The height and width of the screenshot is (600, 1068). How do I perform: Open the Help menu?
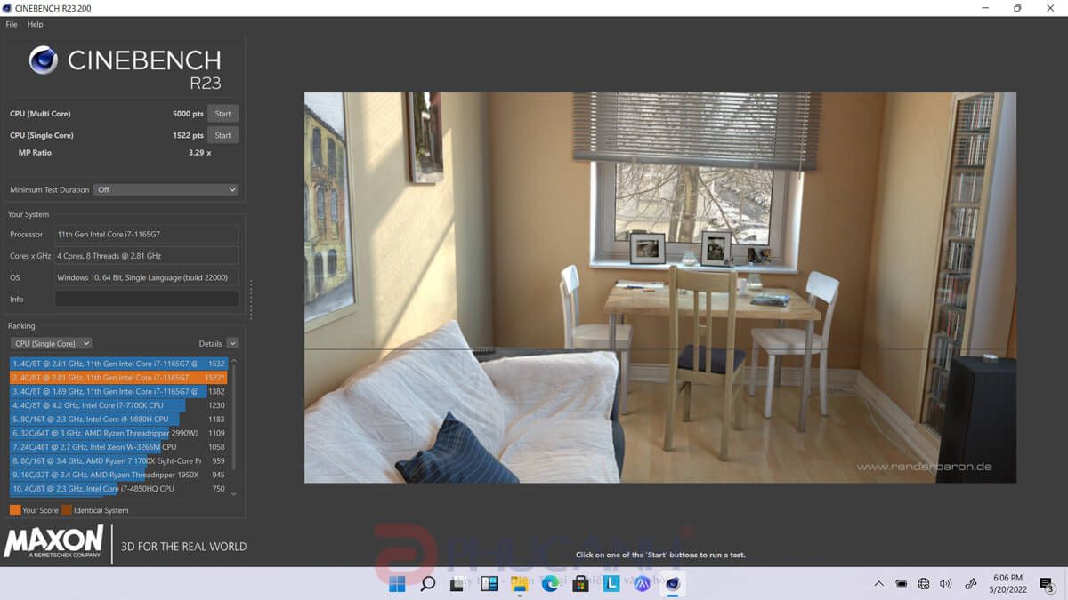click(x=35, y=24)
